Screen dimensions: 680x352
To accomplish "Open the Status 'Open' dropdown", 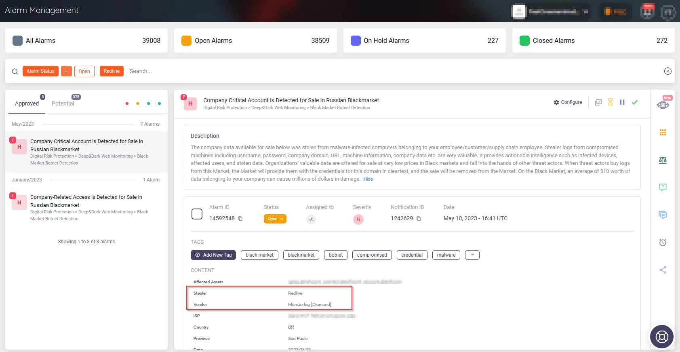I will tap(275, 219).
